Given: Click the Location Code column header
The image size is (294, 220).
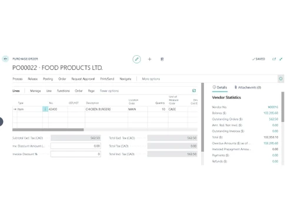Looking at the screenshot, I should point(133,101).
